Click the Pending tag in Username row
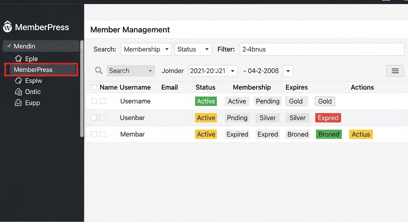The width and height of the screenshot is (408, 222). tap(268, 101)
